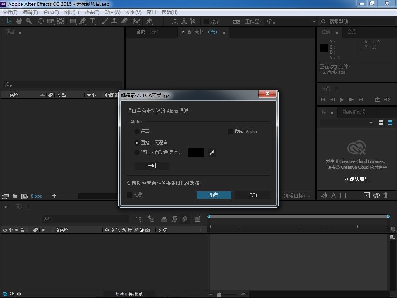Open the 合成(C) menu
Screen dimensions: 397x298
coord(51,12)
